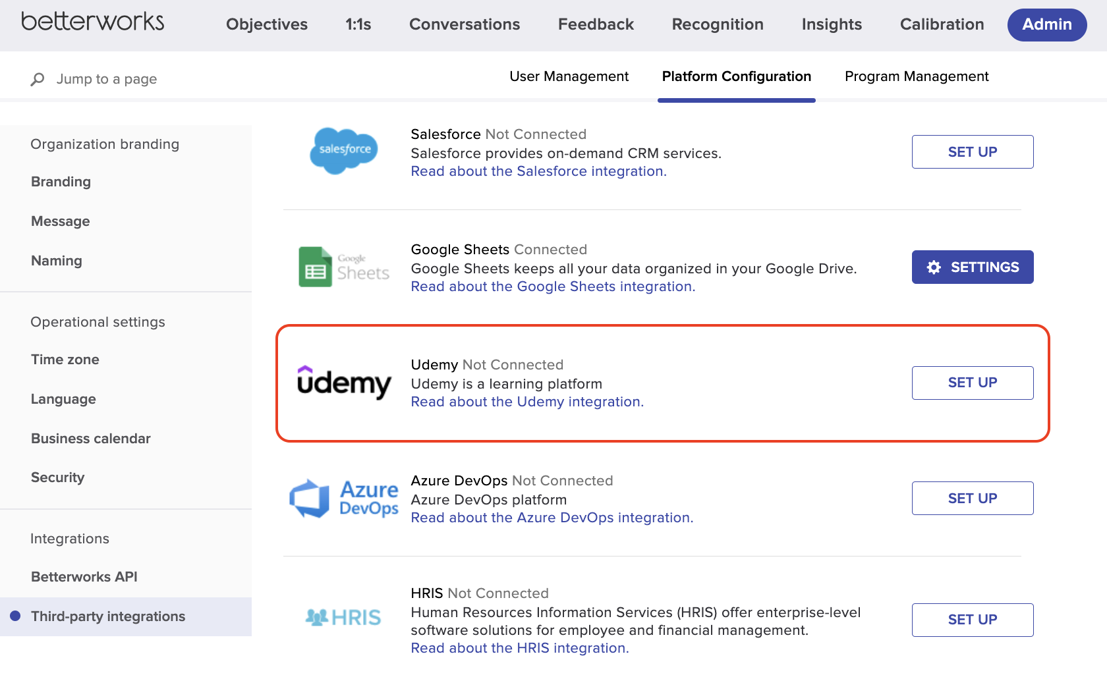Click the Azure DevOps logo
The image size is (1107, 681).
343,499
